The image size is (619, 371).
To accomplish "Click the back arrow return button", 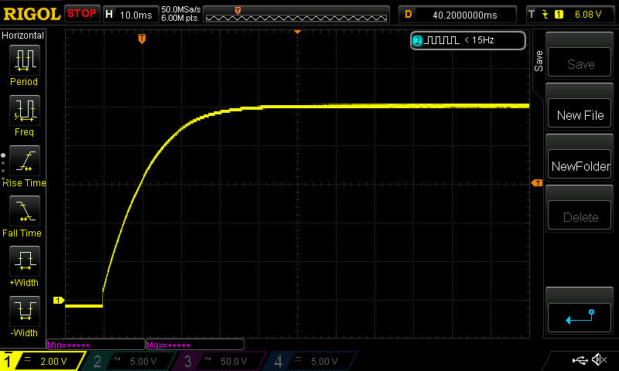I will pyautogui.click(x=580, y=318).
